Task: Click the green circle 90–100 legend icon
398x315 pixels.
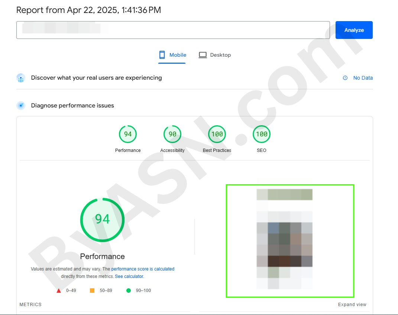Action: [x=129, y=291]
